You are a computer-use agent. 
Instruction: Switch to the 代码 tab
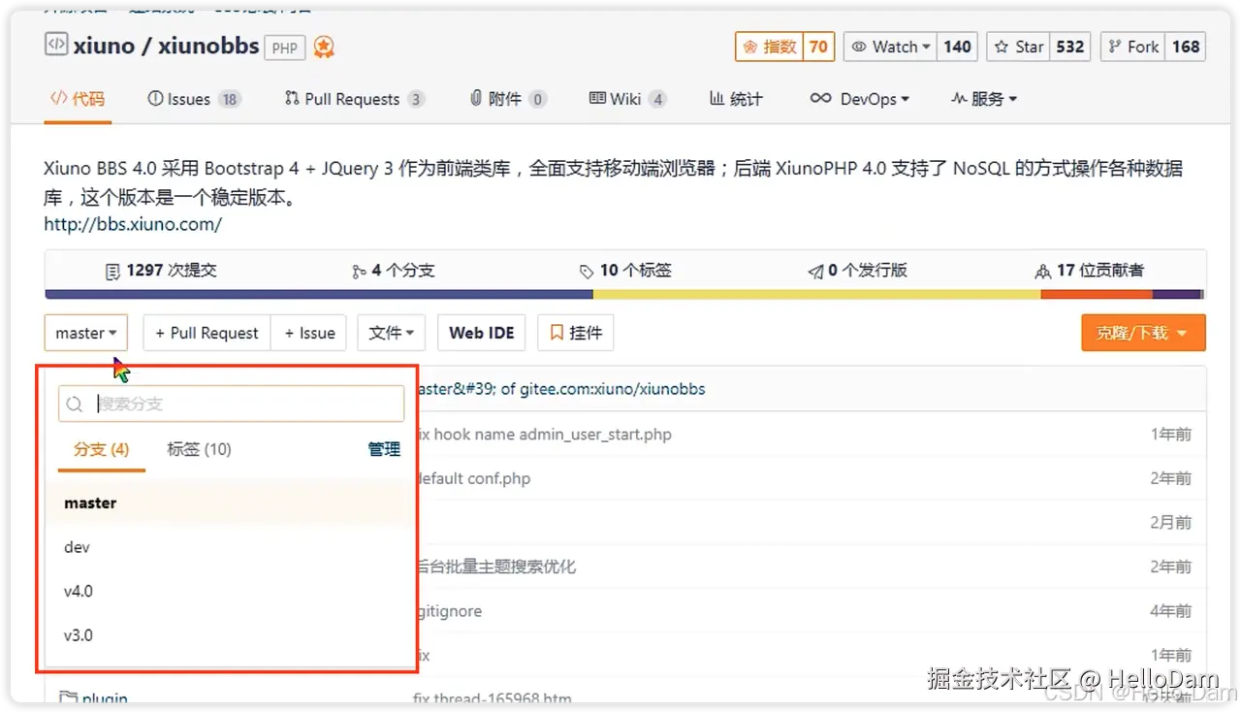tap(78, 98)
